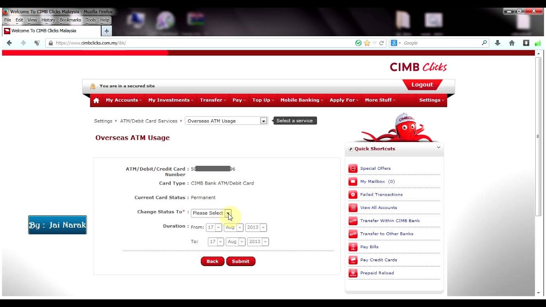546x307 pixels.
Task: Open the Top Up menu
Action: pyautogui.click(x=263, y=100)
